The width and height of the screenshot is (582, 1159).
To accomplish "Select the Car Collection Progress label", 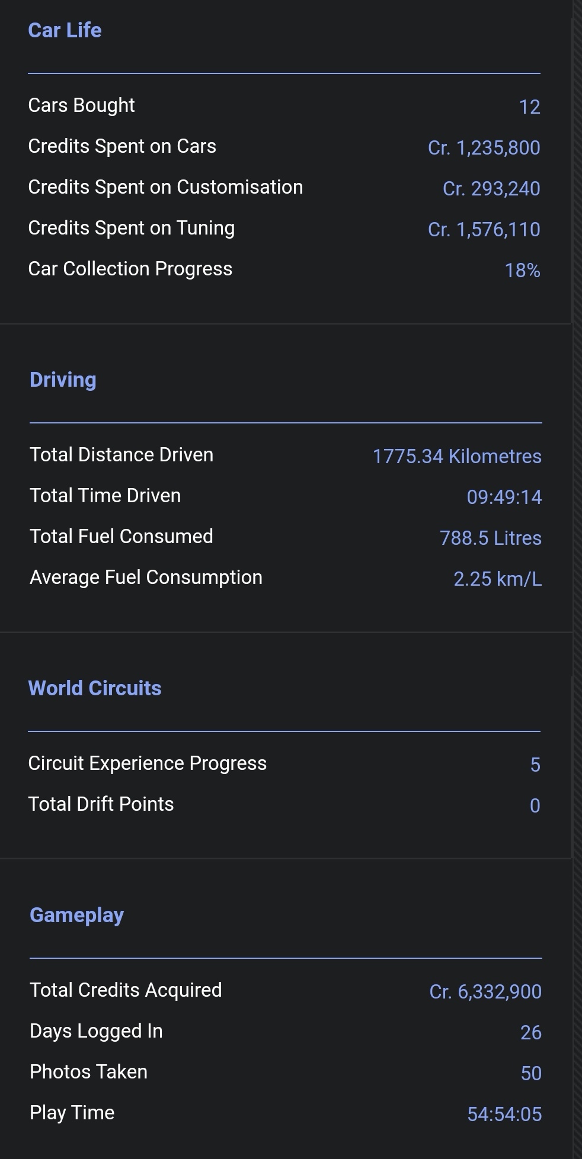I will (x=130, y=269).
